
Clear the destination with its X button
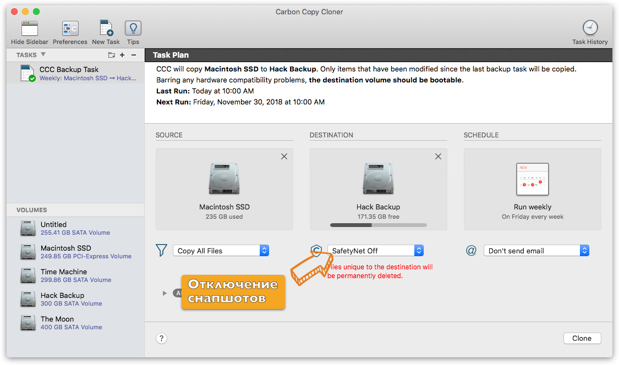coord(438,157)
